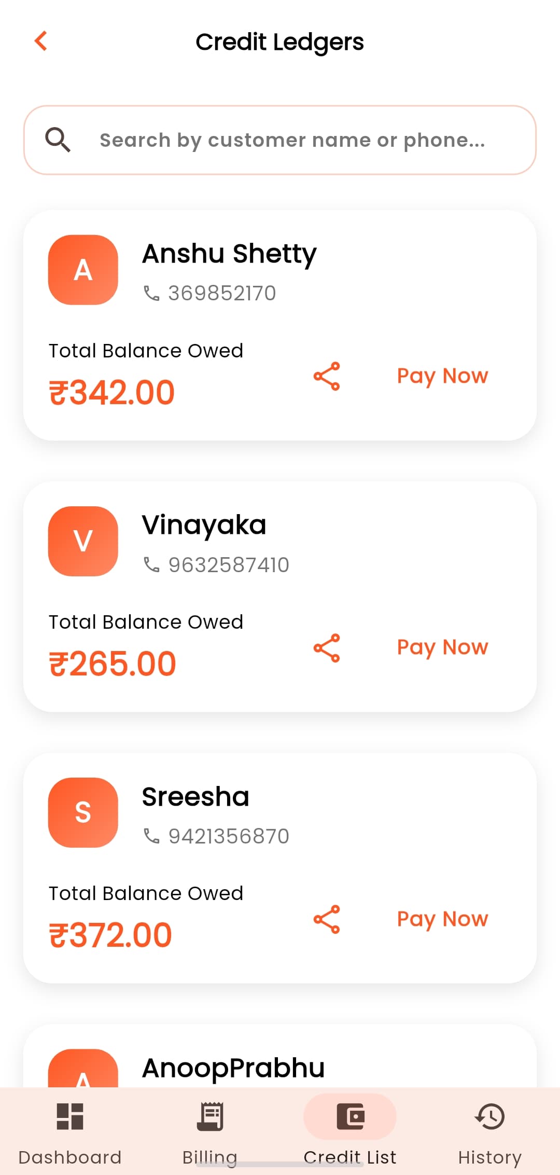This screenshot has width=560, height=1175.
Task: Open the History tab
Action: [490, 1133]
